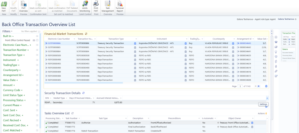Click counterparty info icon for SCRT0000885 row
Image resolution: width=299 pixels, height=133 pixels.
[x=233, y=47]
